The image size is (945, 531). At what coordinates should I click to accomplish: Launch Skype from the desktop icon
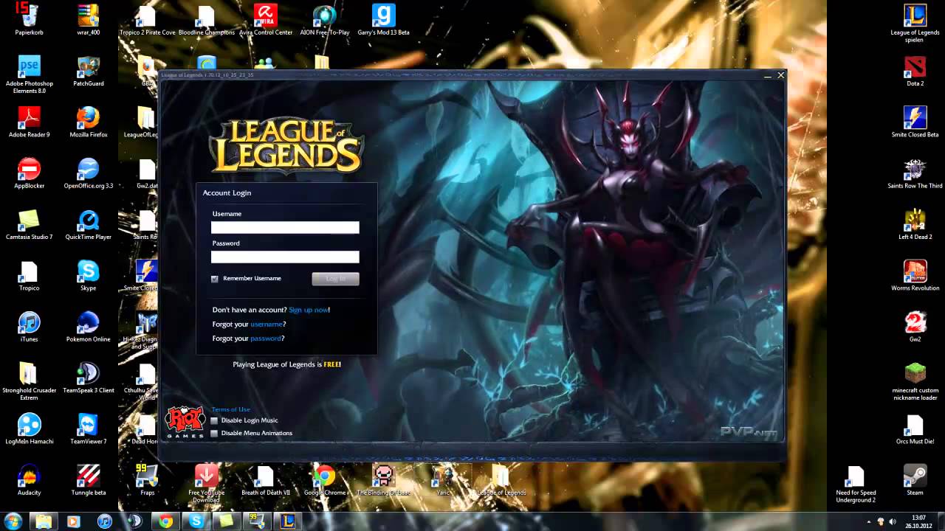pos(88,275)
